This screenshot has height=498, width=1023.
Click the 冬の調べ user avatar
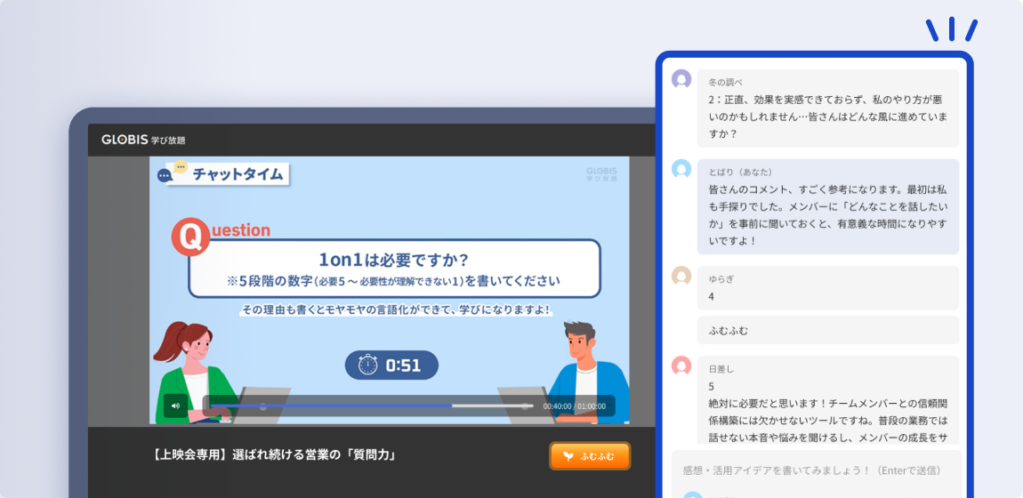[681, 79]
